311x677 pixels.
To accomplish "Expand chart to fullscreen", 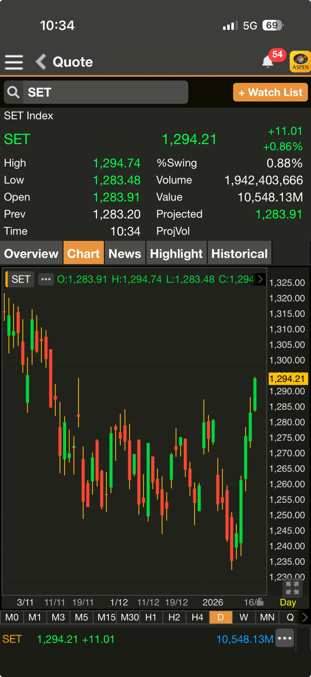I will pyautogui.click(x=292, y=588).
